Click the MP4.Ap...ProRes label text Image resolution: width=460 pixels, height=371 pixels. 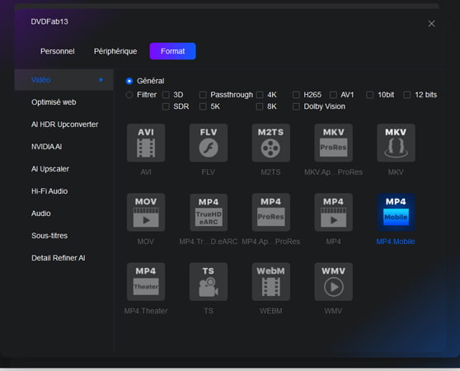pyautogui.click(x=270, y=242)
